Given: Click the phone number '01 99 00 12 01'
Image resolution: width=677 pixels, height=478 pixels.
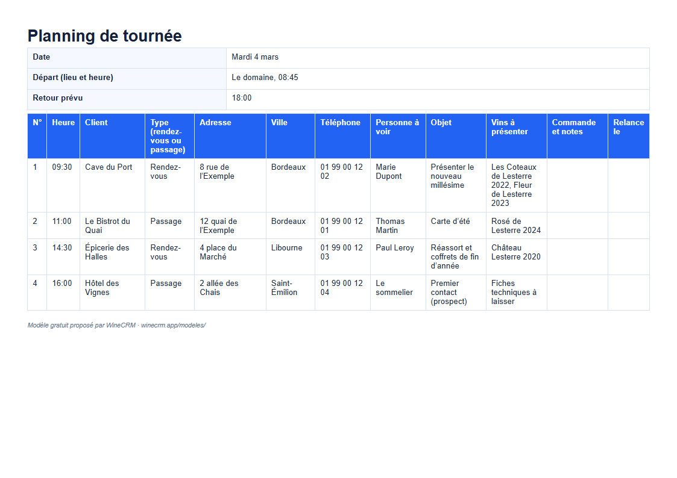Looking at the screenshot, I should point(342,226).
